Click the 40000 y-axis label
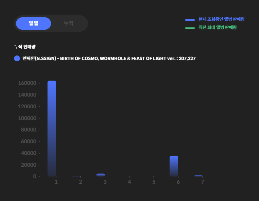This screenshot has width=259, height=201. pyautogui.click(x=28, y=153)
